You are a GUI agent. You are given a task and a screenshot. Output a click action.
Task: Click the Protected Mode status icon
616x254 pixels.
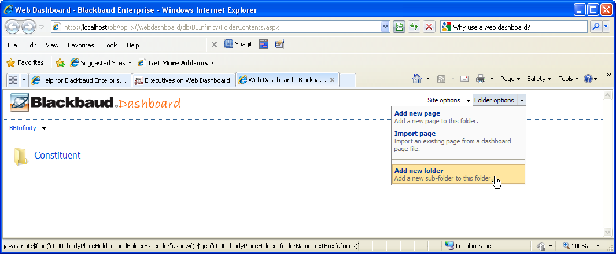541,246
